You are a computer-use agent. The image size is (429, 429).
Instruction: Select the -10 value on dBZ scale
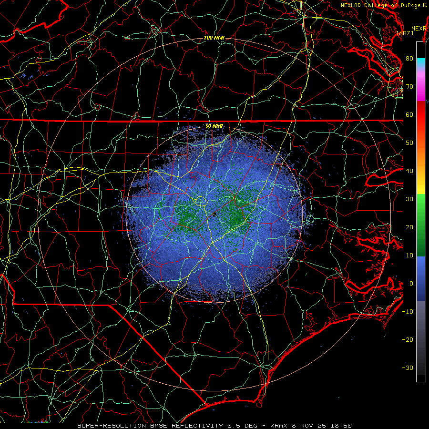(408, 311)
